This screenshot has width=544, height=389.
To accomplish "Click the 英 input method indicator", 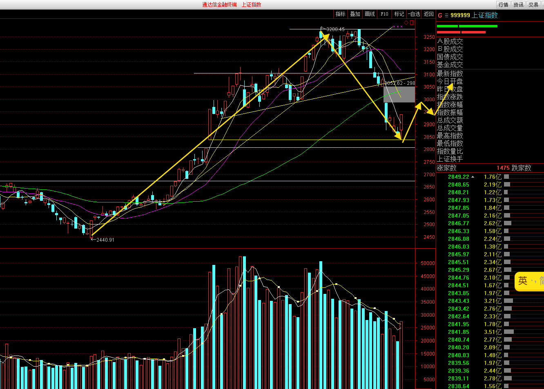I will (x=523, y=281).
